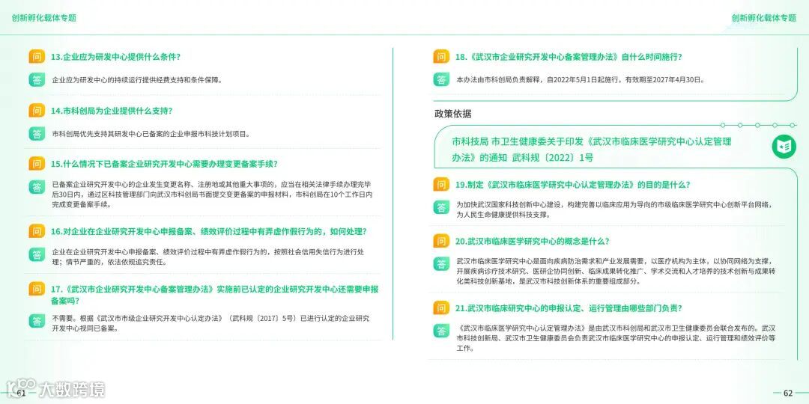Click page number 61
The width and height of the screenshot is (809, 404).
tap(21, 393)
